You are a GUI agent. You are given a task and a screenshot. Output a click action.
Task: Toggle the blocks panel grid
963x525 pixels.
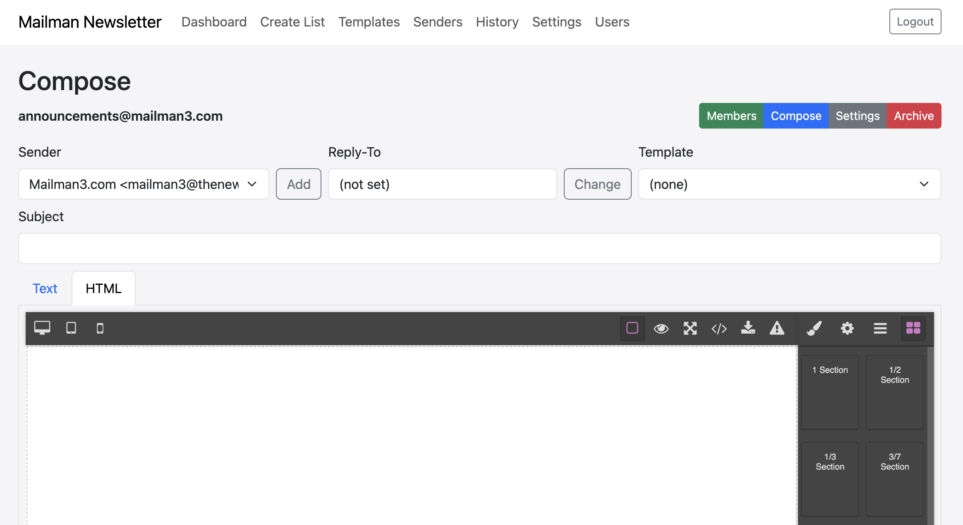pos(913,328)
